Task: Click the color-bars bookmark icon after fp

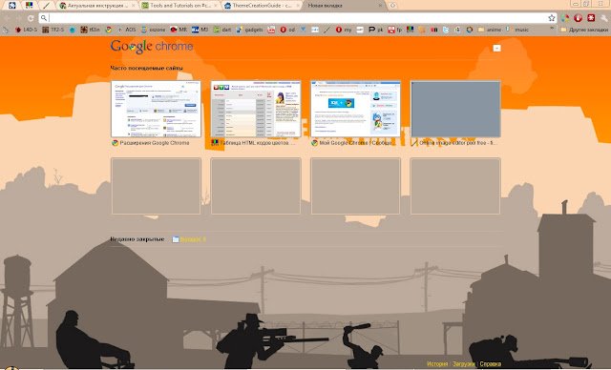Action: pos(410,30)
